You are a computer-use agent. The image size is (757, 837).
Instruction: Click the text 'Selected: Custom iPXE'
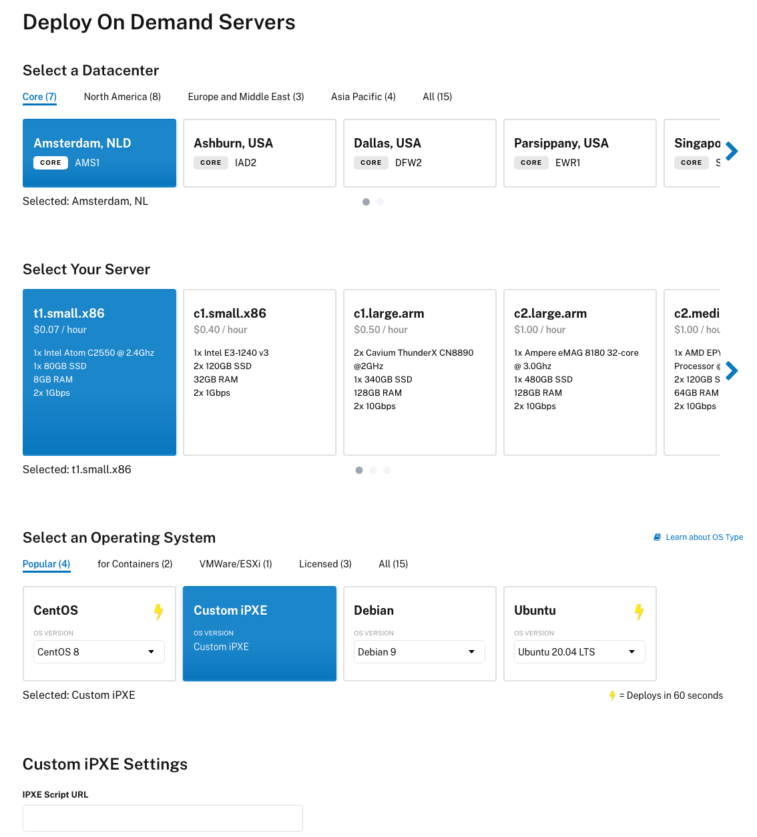[x=79, y=695]
